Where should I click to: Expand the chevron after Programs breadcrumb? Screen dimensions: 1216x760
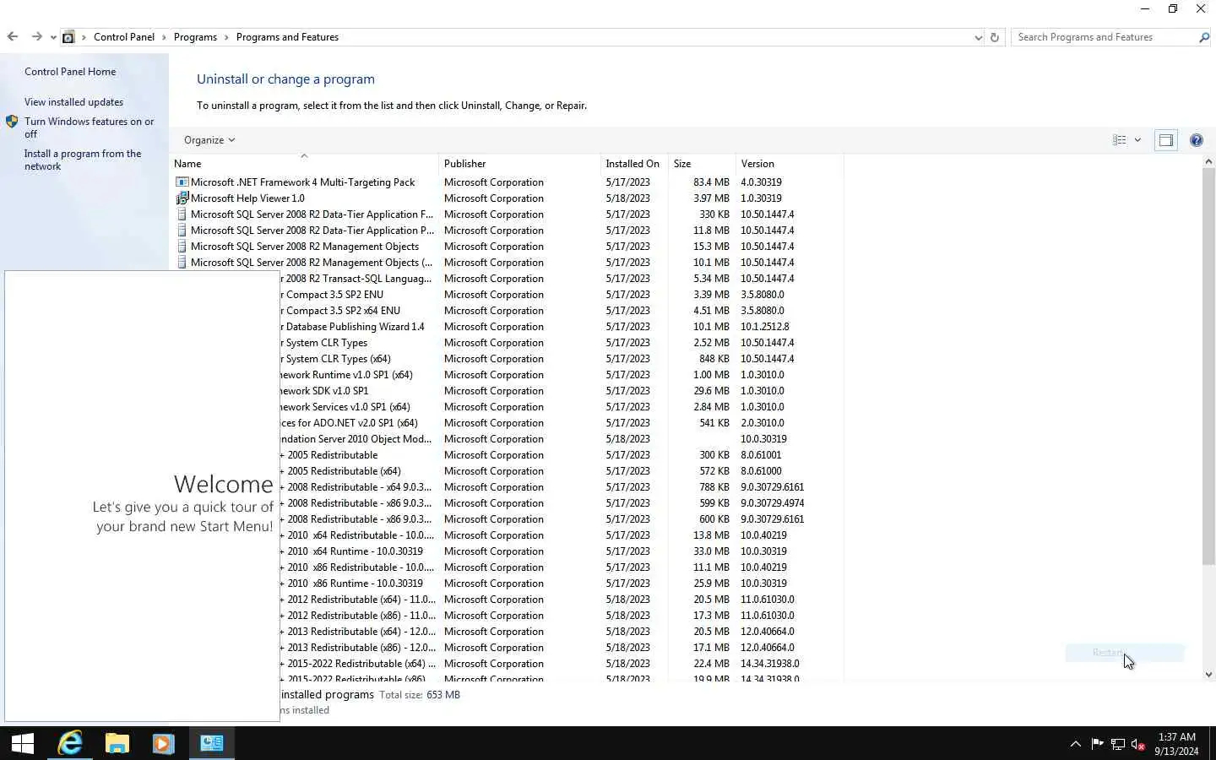click(226, 37)
